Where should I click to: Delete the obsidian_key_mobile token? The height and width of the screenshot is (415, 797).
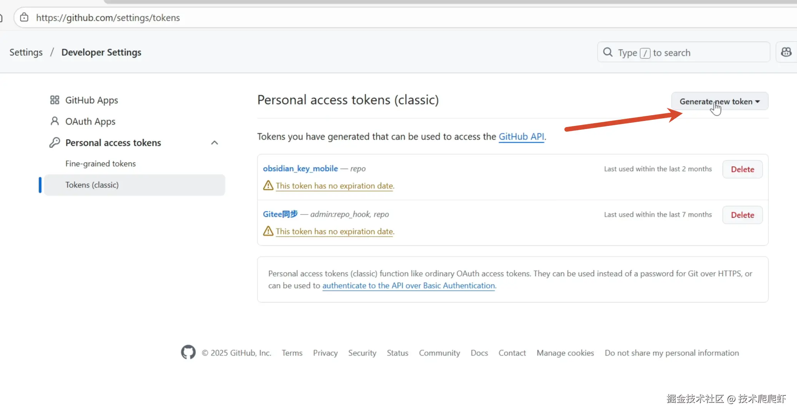(742, 169)
